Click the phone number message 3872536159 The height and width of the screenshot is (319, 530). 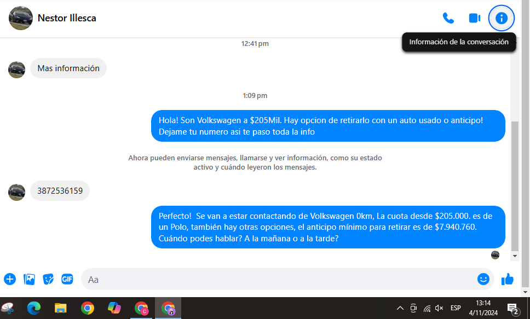tap(60, 191)
